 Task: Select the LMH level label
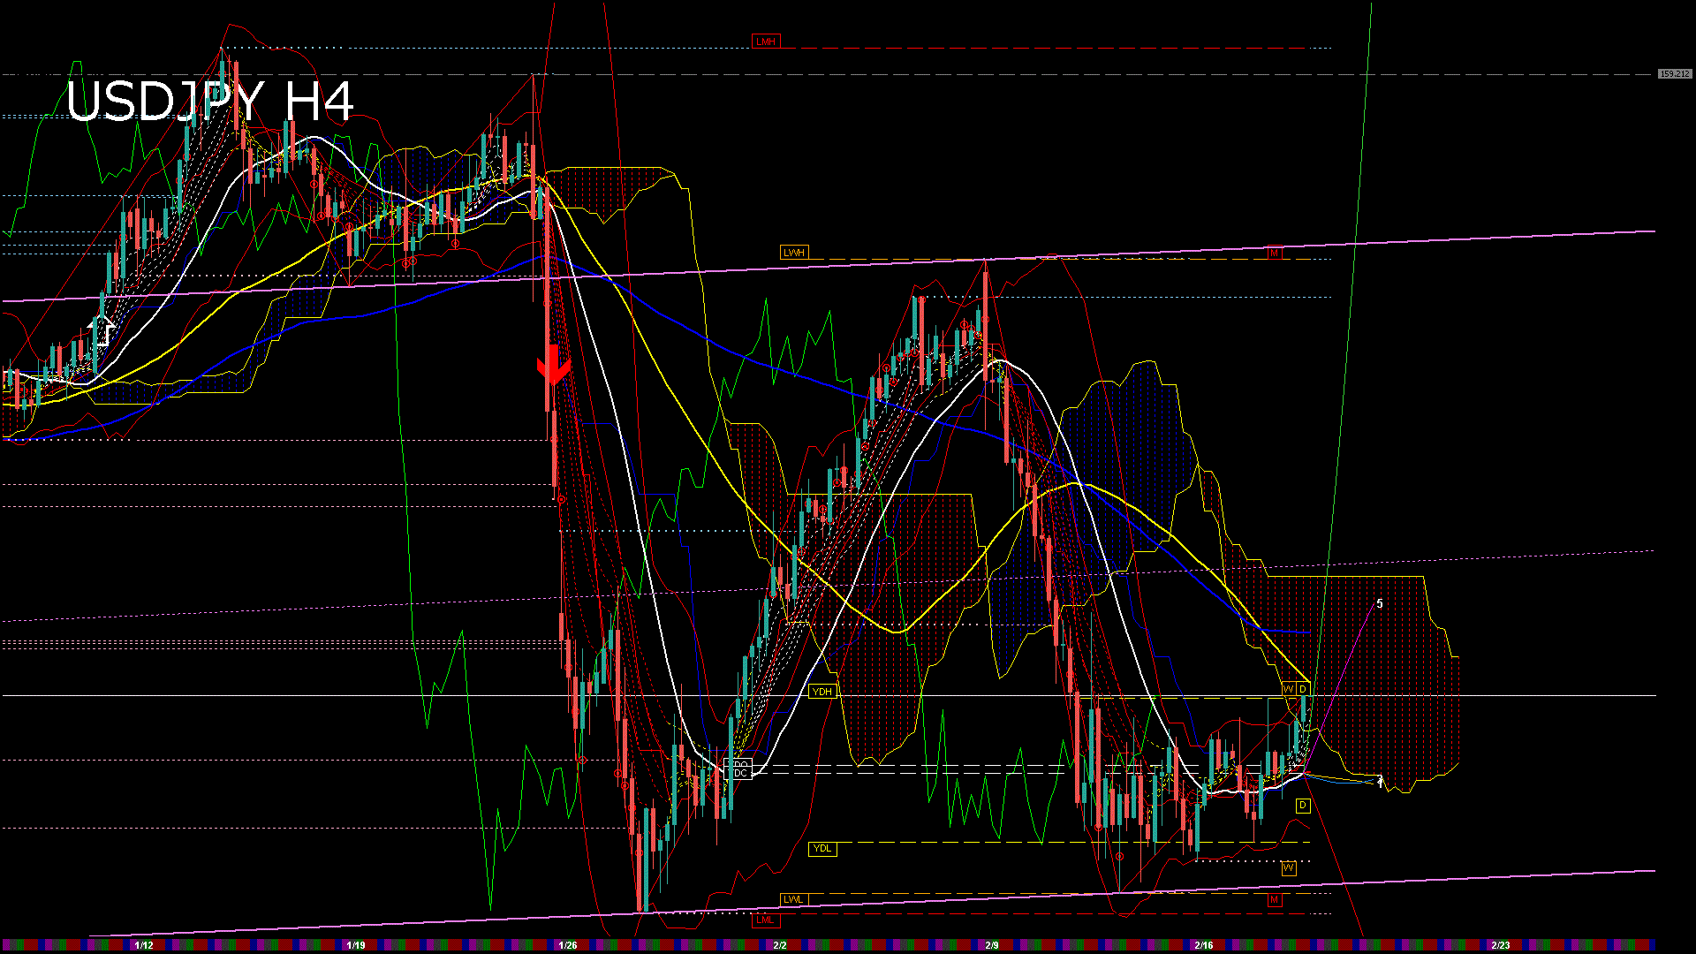click(766, 42)
